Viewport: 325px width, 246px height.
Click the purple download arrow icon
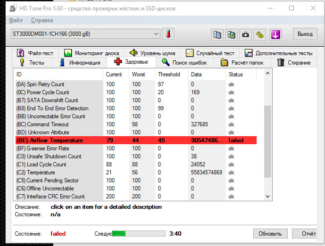coord(275,34)
